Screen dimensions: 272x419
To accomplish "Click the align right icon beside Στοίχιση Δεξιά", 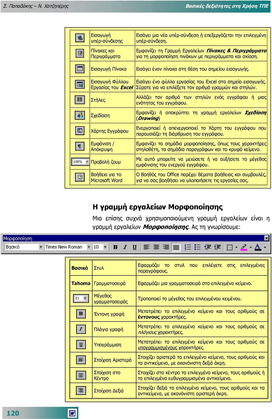I will (81, 390).
